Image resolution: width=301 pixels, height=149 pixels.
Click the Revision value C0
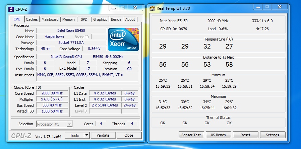[x=129, y=69]
